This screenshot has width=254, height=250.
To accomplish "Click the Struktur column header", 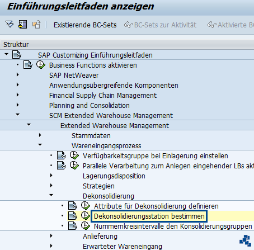I will click(127, 45).
